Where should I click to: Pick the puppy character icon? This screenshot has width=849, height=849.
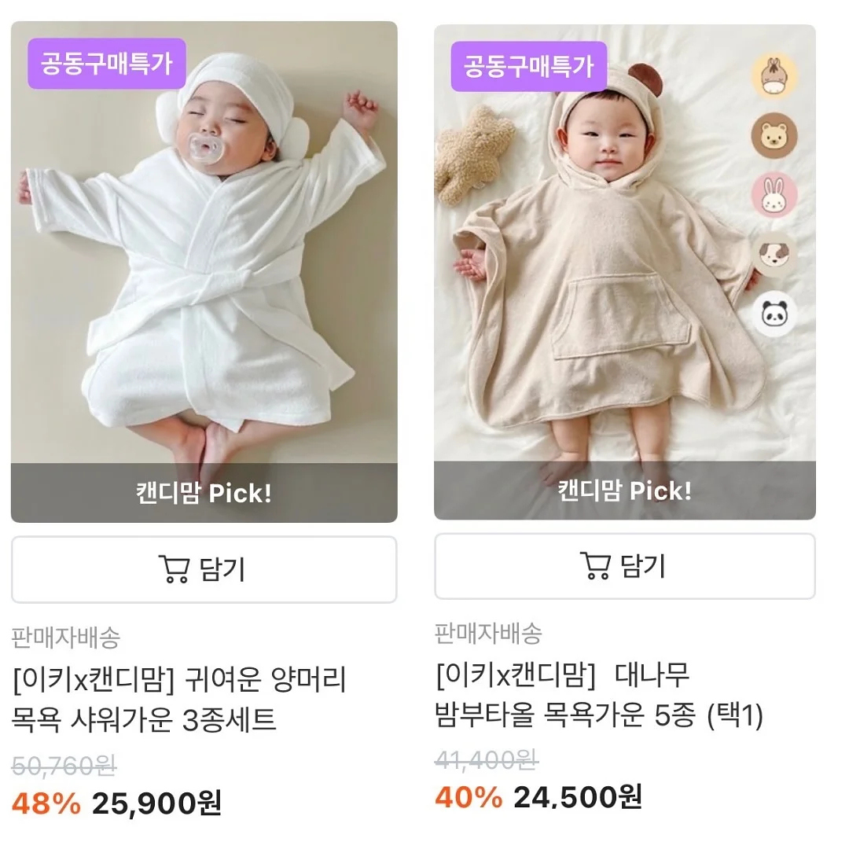[x=774, y=255]
